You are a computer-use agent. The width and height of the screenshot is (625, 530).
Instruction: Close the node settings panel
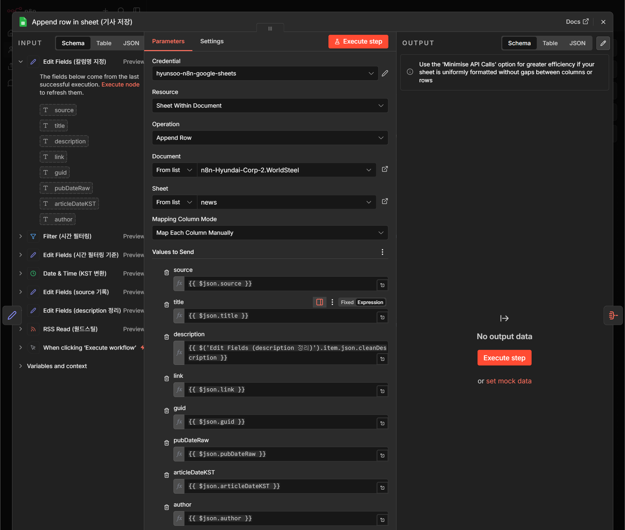pyautogui.click(x=603, y=22)
